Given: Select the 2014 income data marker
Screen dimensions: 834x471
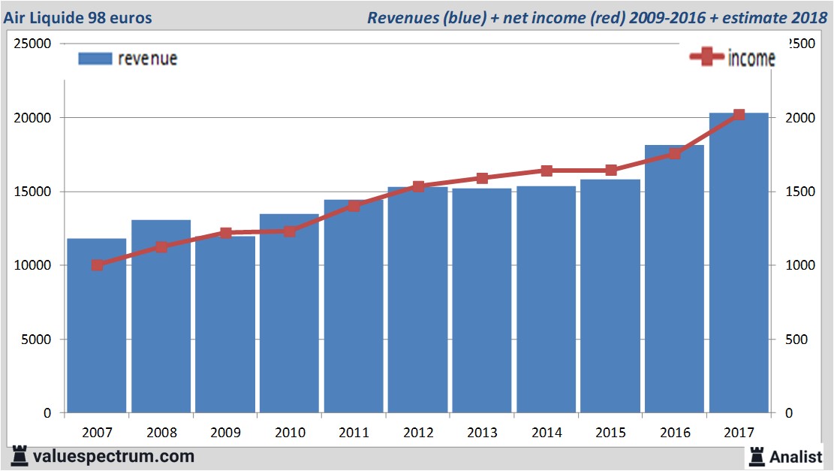Looking at the screenshot, I should click(x=546, y=171).
